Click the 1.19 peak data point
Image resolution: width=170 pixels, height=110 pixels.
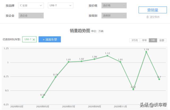pyautogui.click(x=146, y=52)
